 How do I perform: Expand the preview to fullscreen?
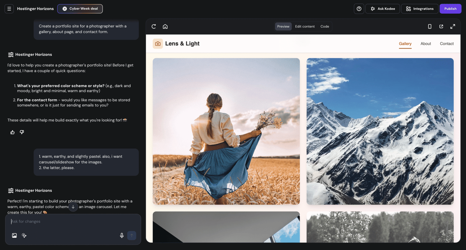[x=453, y=26]
